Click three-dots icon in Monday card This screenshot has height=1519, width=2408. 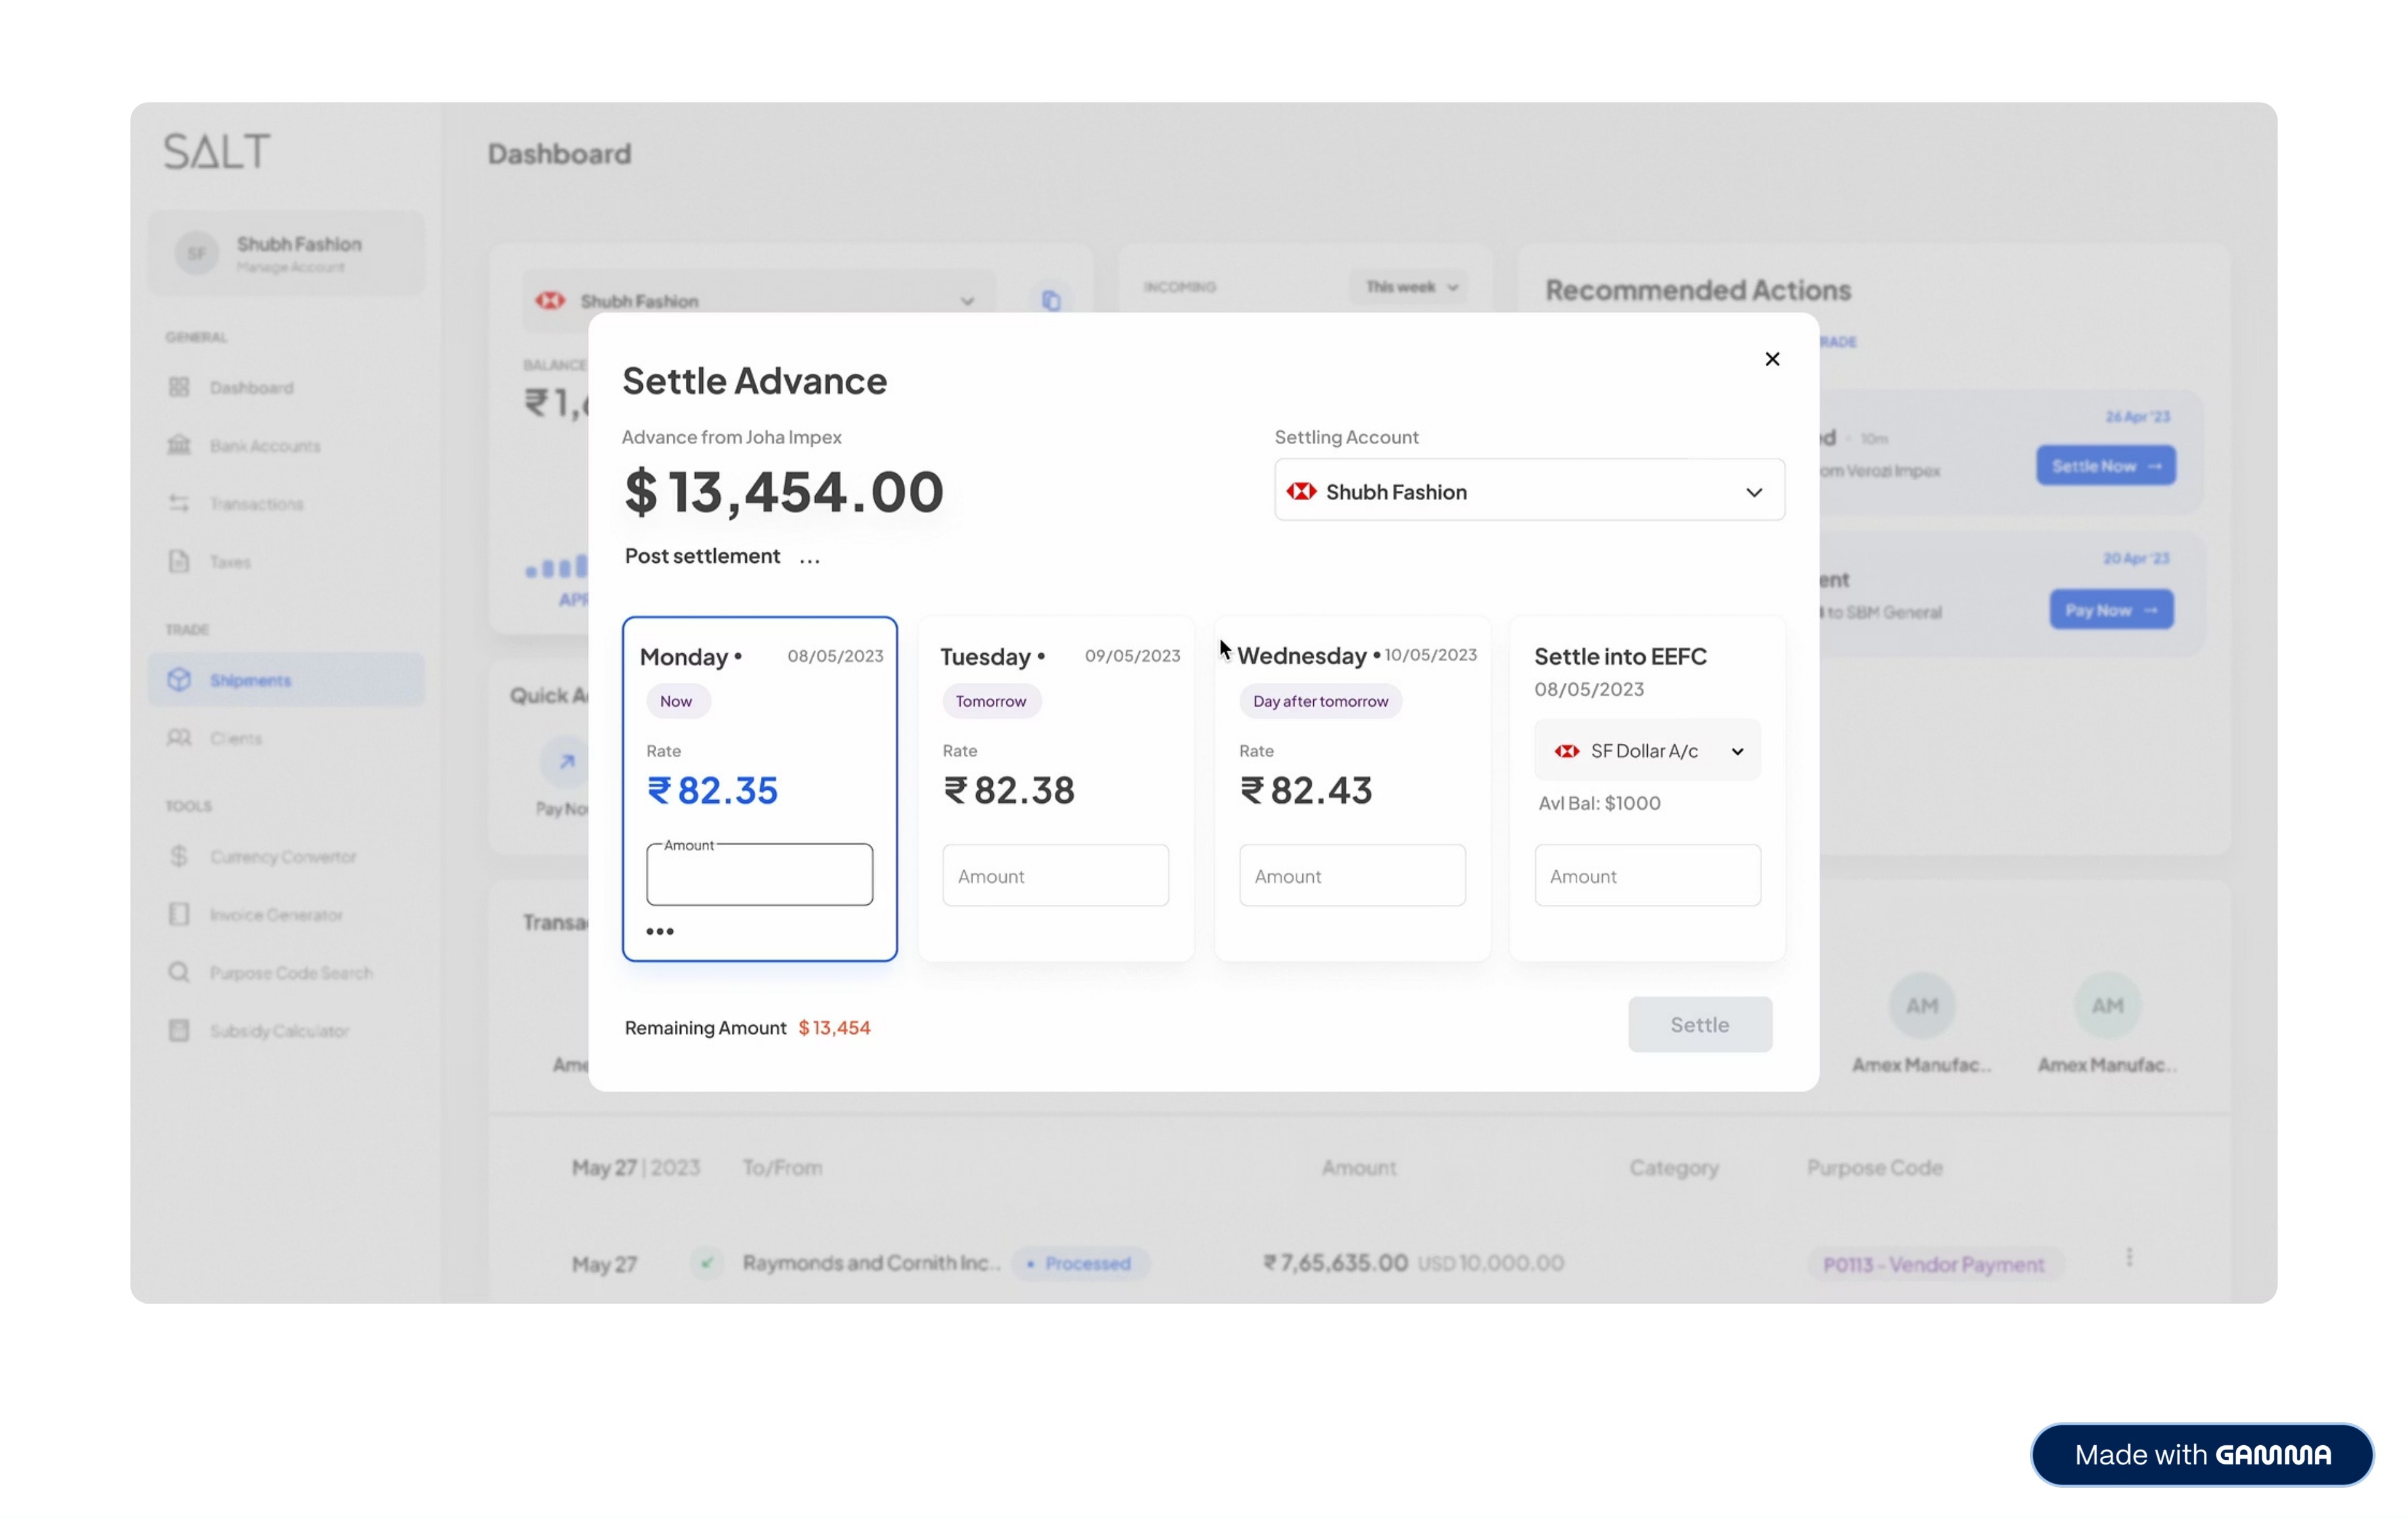(660, 931)
